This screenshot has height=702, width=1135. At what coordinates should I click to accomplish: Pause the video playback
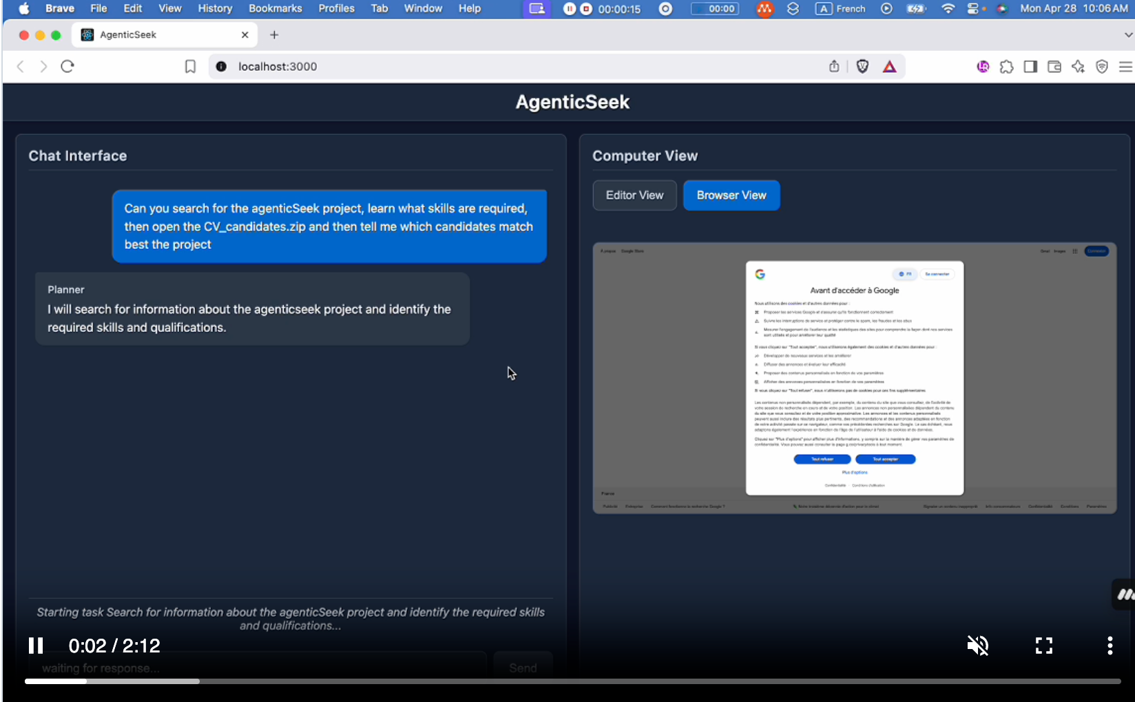(36, 646)
